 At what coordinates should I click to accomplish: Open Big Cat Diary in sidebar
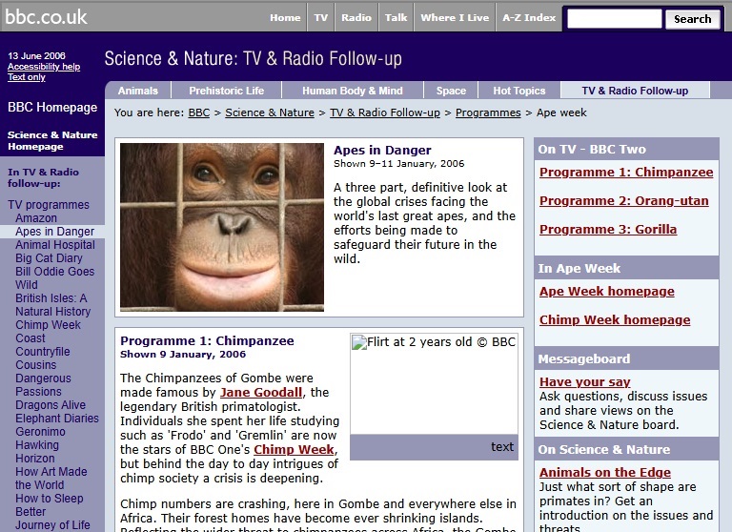tap(49, 258)
